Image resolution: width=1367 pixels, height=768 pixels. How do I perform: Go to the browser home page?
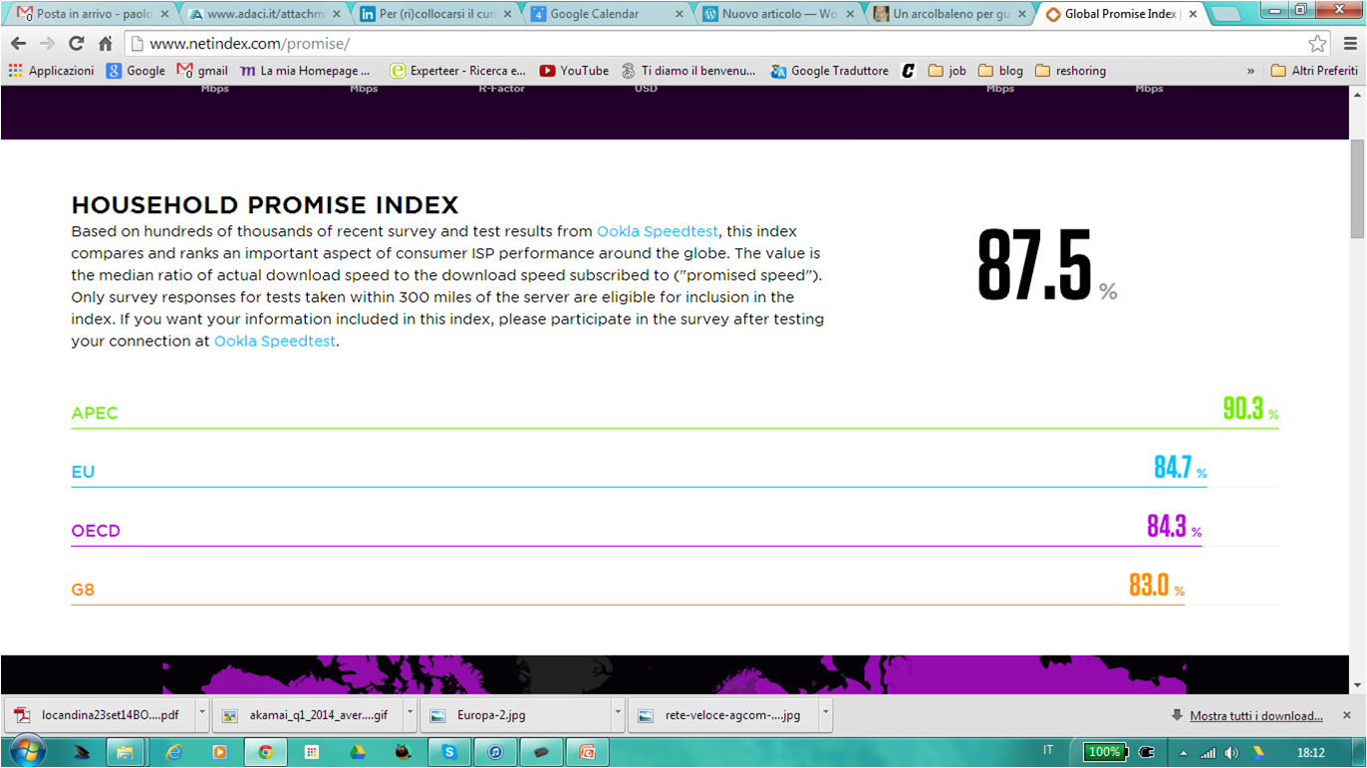pyautogui.click(x=105, y=44)
